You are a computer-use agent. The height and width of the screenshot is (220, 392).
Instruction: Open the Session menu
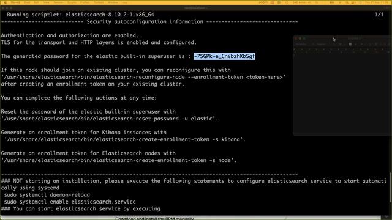coord(59,2)
